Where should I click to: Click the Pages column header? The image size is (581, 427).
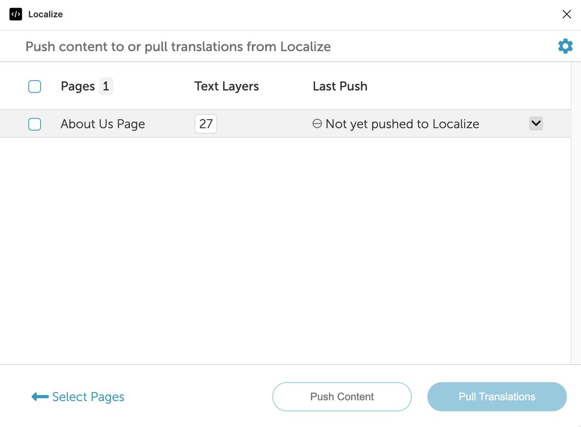(77, 87)
